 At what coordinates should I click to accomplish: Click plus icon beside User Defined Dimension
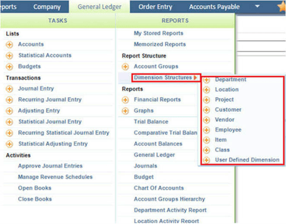tap(206, 160)
